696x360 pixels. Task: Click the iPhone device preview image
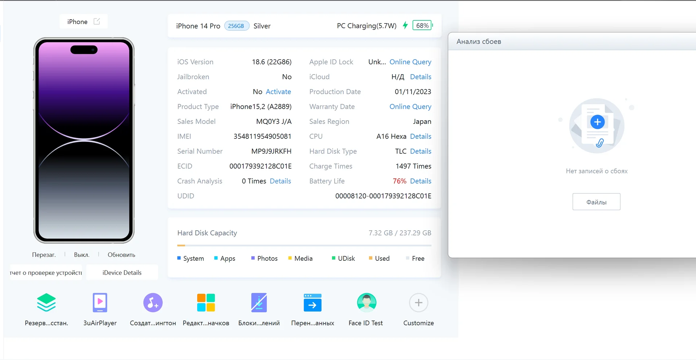click(84, 140)
